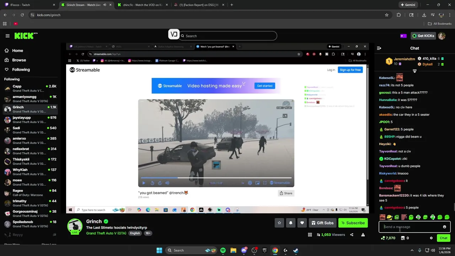Open the Grand Theft Auto V (GTA) category link

click(x=106, y=233)
